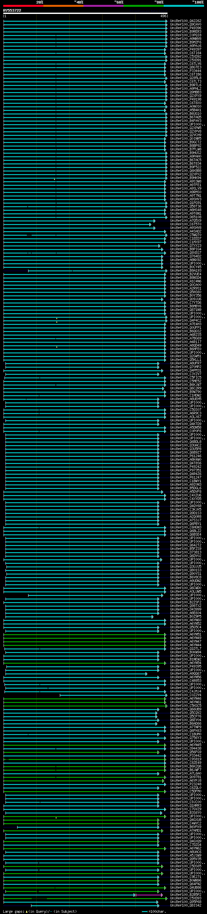Open hit UniRef100_B6UG10
Screen dimensions: 207x914
pyautogui.click(x=185, y=113)
